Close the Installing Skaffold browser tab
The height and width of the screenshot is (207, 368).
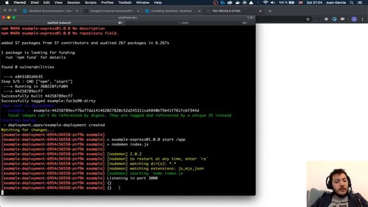click(200, 11)
